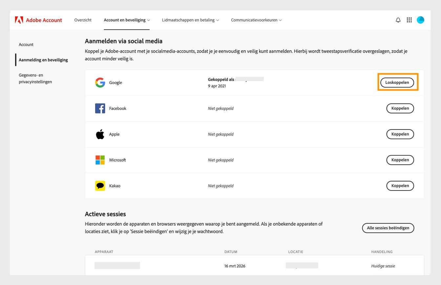Click the Adobe Account logo
This screenshot has height=285, width=441.
pos(38,20)
